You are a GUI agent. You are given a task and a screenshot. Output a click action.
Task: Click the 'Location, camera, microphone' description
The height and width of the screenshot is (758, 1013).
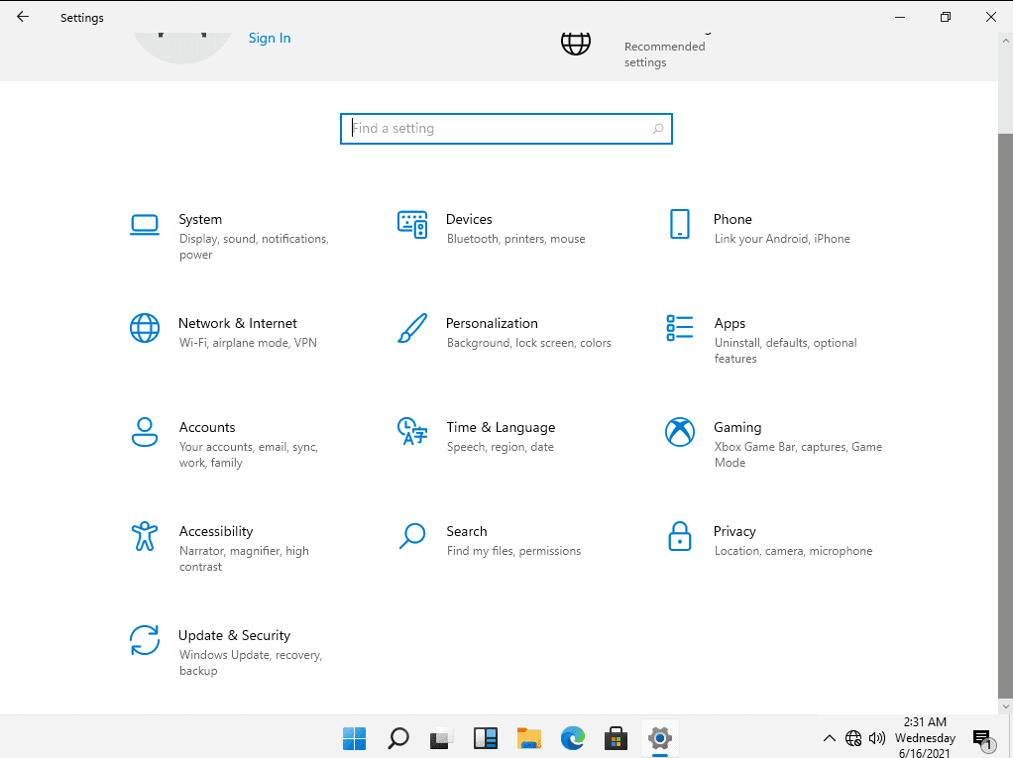pos(793,551)
